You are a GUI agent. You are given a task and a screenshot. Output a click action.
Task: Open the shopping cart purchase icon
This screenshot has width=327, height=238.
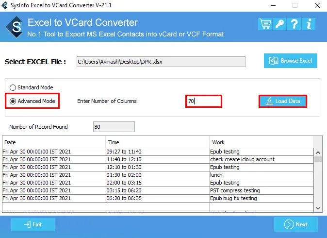[265, 24]
